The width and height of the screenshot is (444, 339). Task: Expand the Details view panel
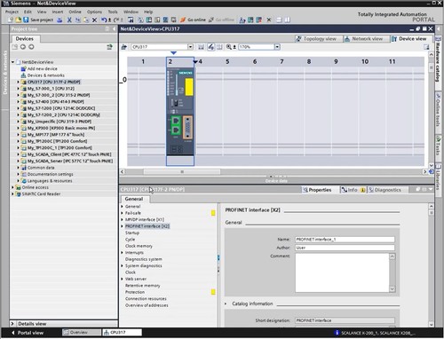(12, 324)
